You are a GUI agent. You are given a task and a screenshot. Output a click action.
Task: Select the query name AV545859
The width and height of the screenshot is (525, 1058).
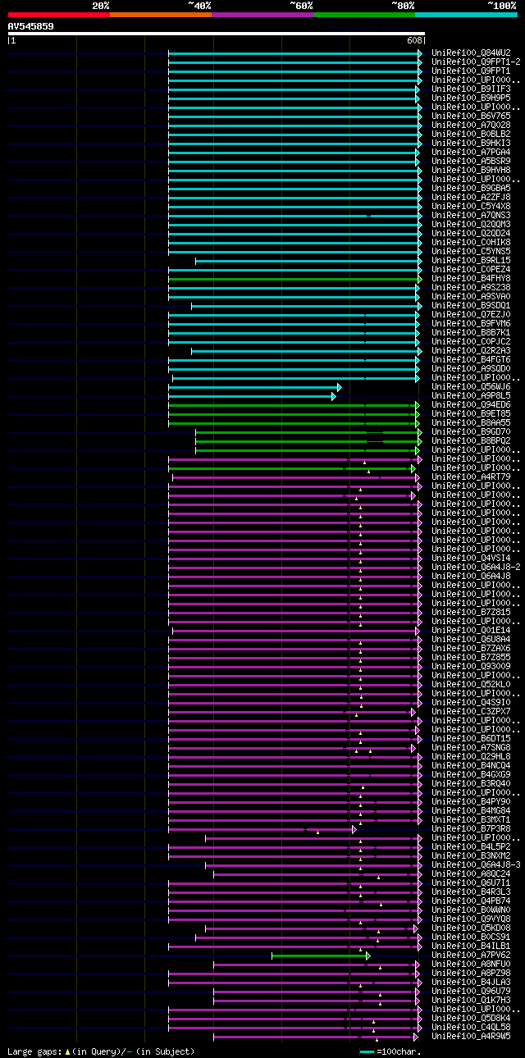click(x=31, y=26)
